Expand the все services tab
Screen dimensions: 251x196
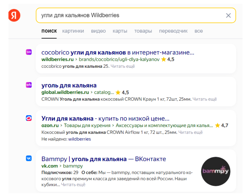pos(198,31)
